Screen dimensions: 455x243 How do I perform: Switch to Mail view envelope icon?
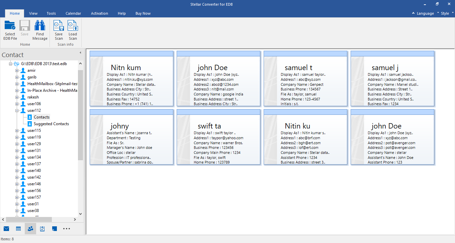pos(6,229)
